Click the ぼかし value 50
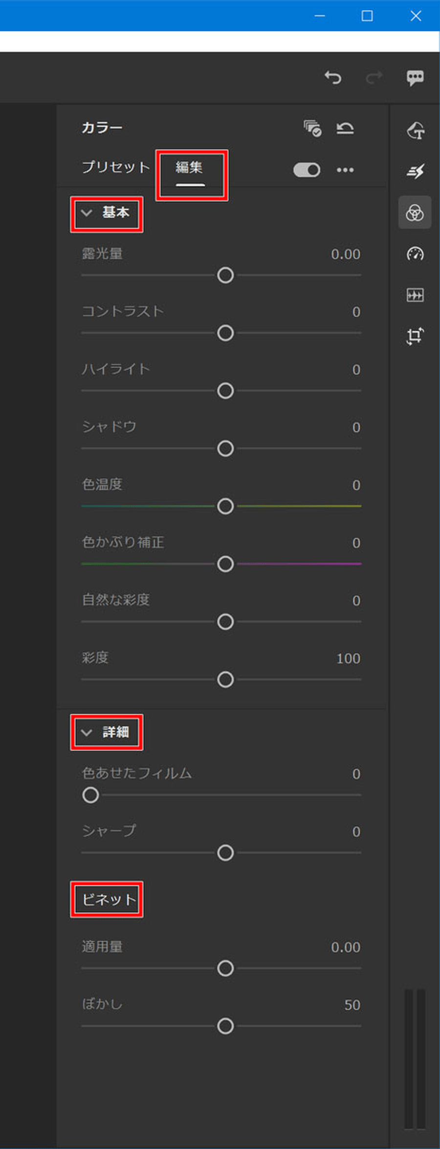This screenshot has height=1149, width=440. click(352, 1005)
